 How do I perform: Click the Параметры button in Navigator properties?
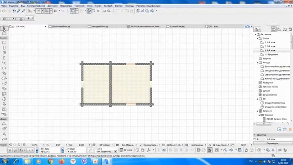click(273, 143)
